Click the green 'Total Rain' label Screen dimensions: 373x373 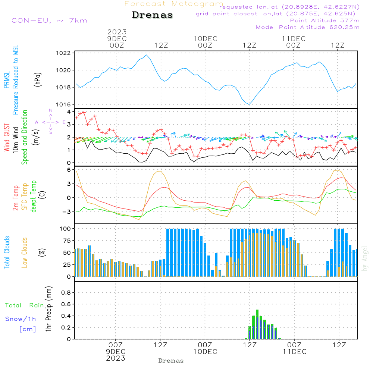25,305
